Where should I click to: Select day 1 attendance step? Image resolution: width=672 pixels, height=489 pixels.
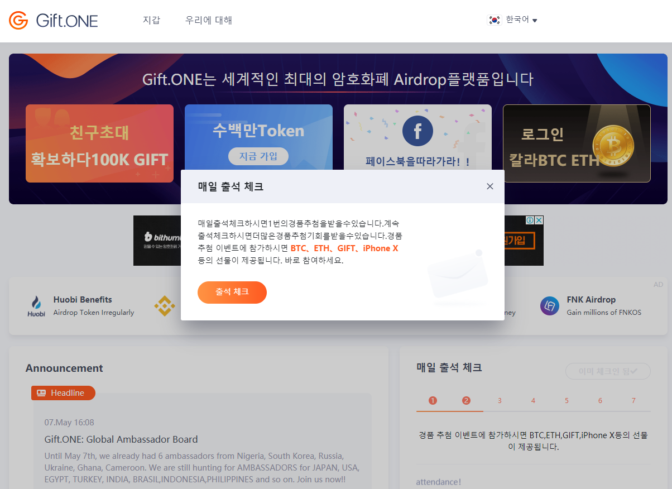coord(433,401)
